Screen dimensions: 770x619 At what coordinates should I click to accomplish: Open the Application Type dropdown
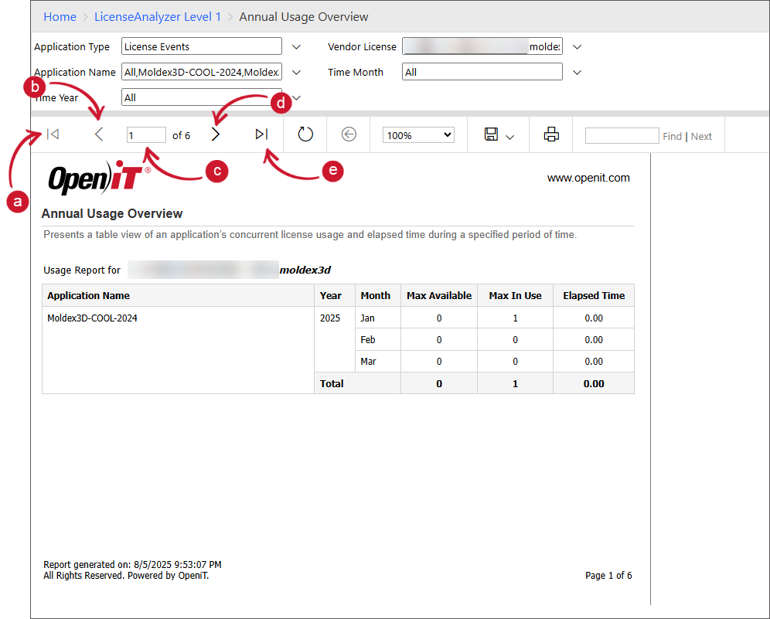[x=296, y=46]
